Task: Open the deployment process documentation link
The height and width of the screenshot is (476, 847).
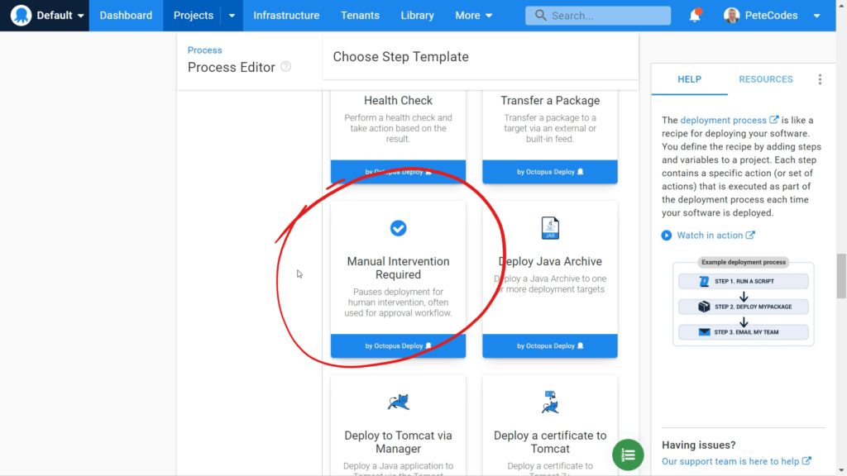Action: (723, 120)
